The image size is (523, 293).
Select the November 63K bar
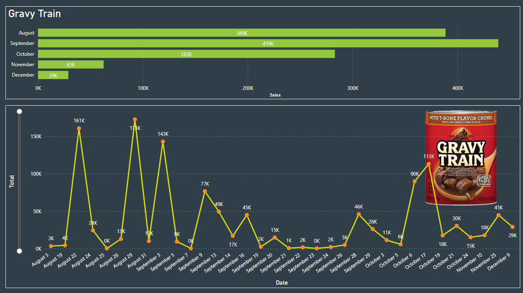(x=70, y=65)
